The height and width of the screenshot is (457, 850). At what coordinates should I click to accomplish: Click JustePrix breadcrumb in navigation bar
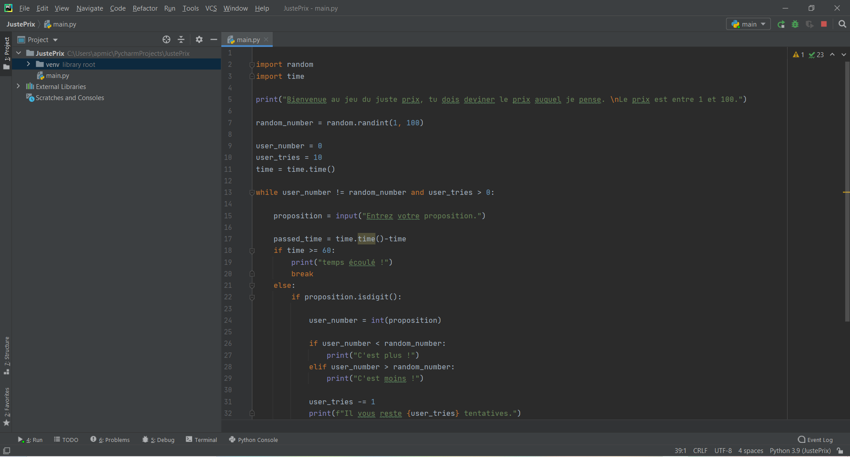(x=21, y=24)
